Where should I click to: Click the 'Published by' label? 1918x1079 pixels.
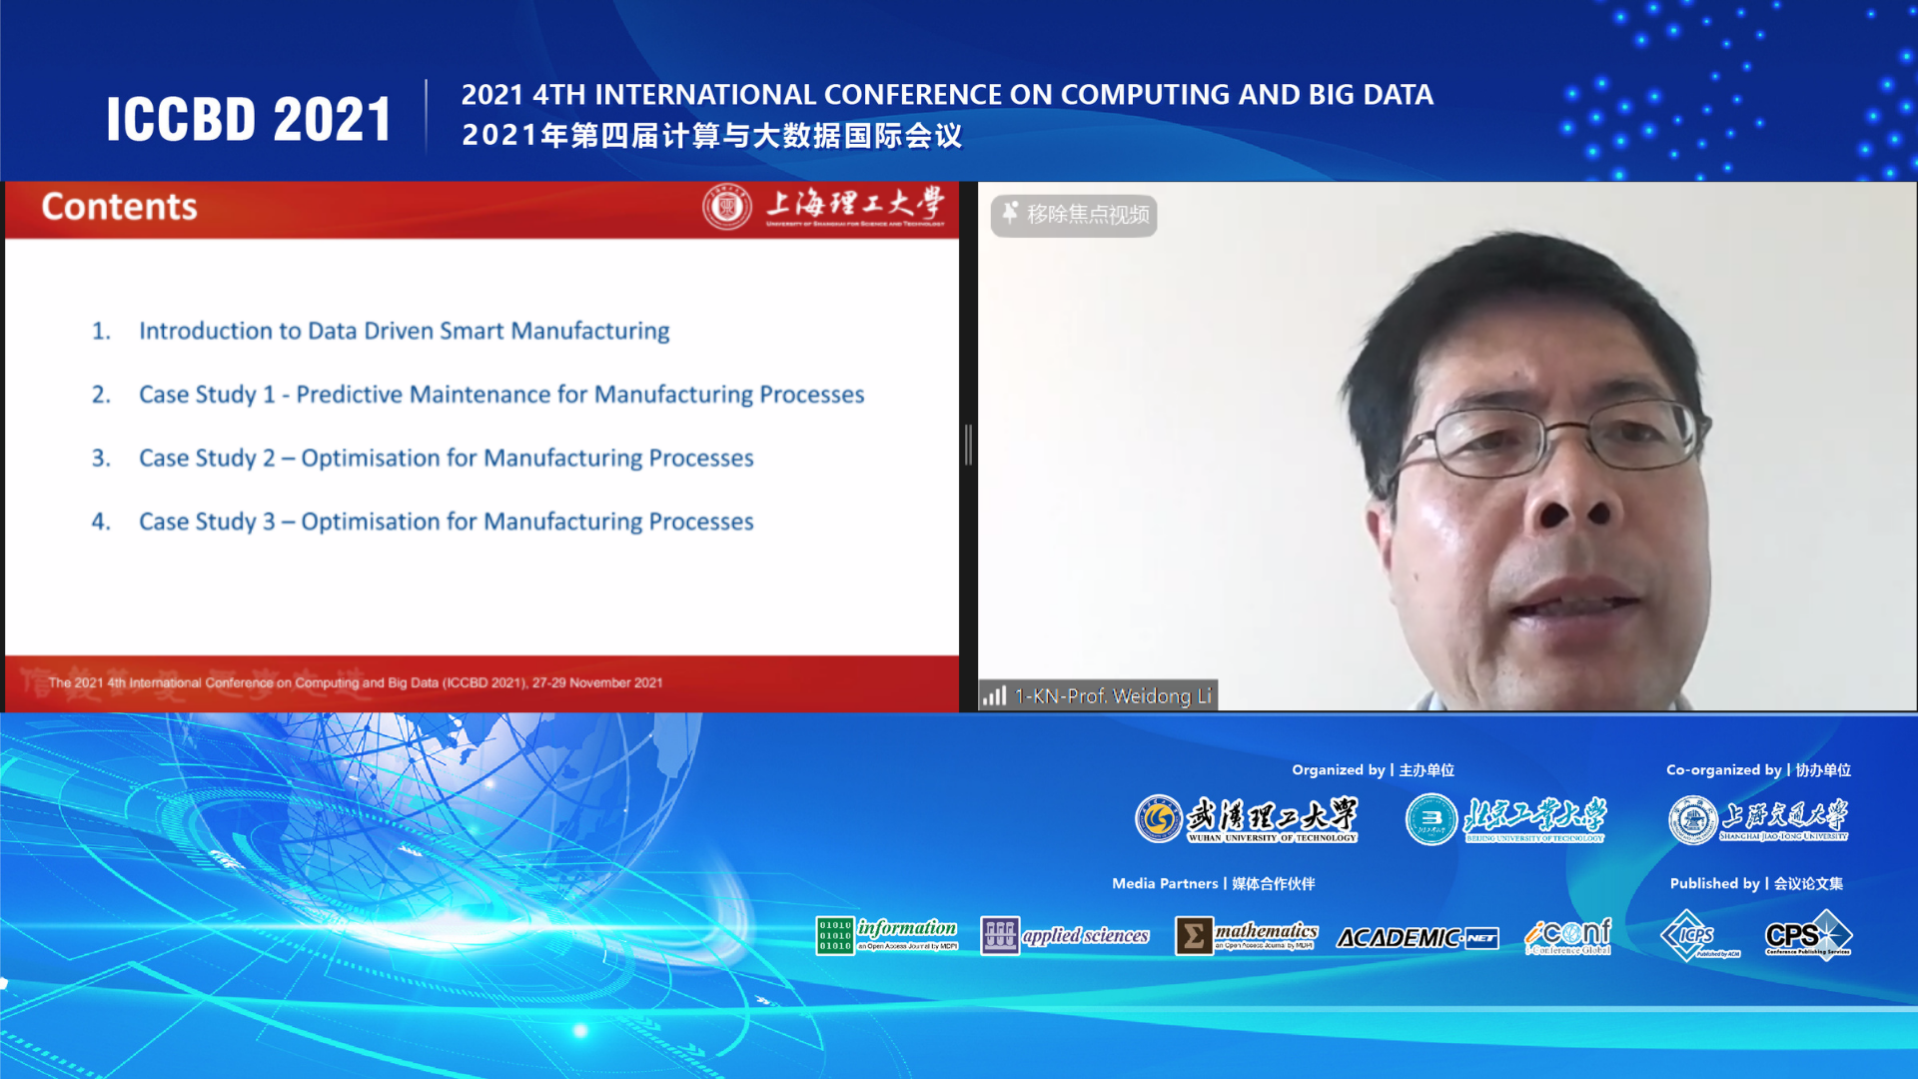(x=1756, y=884)
